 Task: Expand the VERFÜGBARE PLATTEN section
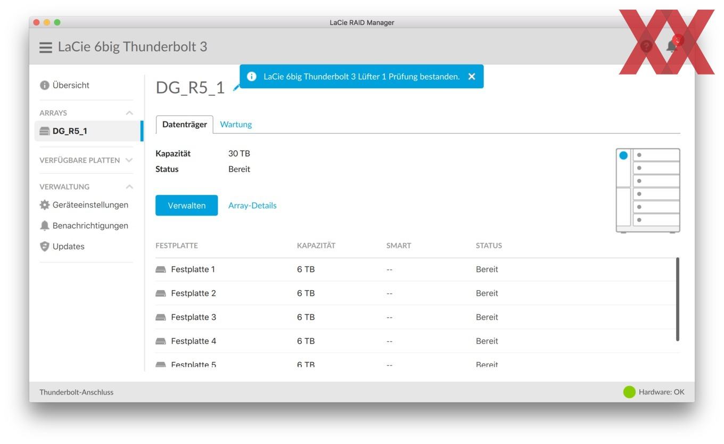[x=129, y=160]
